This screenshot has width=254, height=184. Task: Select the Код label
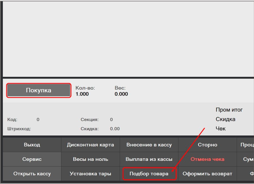click(12, 119)
